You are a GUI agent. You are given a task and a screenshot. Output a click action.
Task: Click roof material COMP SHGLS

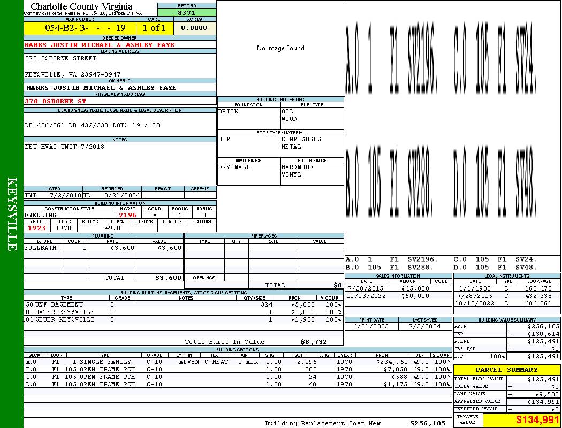[301, 139]
